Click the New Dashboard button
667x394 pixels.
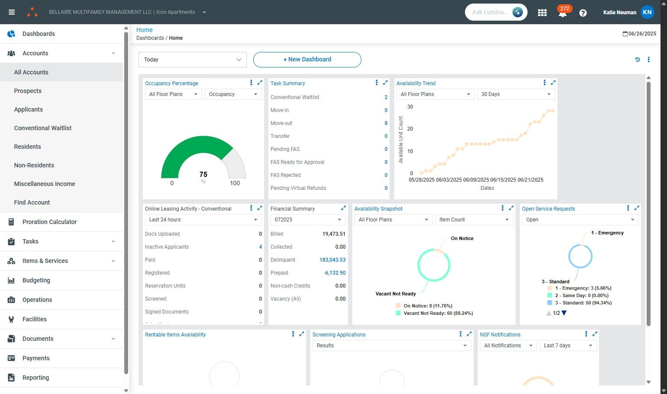pos(307,60)
